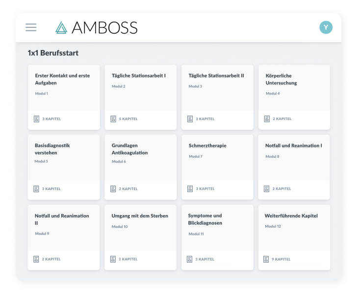Viewport: 358px width, 293px height.
Task: Click chapter icon on Körperliche Untersuchung card
Action: point(267,119)
